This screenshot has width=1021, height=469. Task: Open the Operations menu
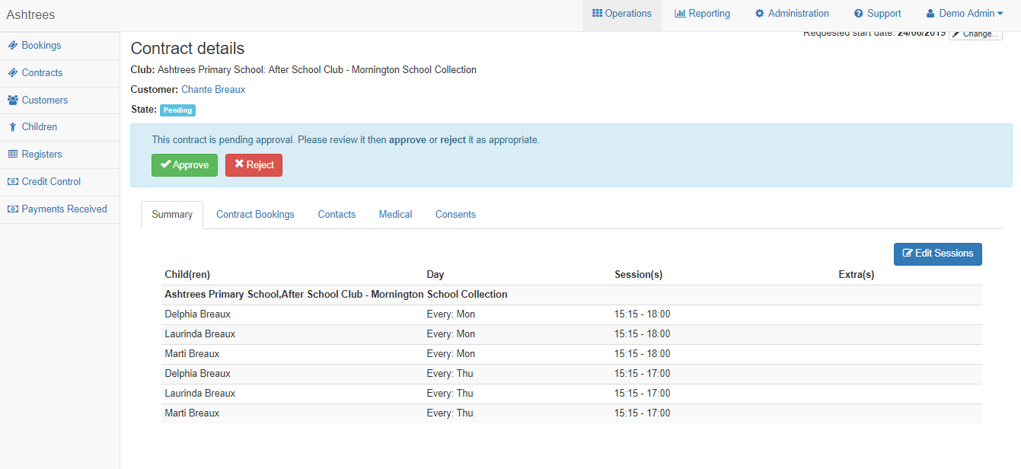[x=621, y=14]
